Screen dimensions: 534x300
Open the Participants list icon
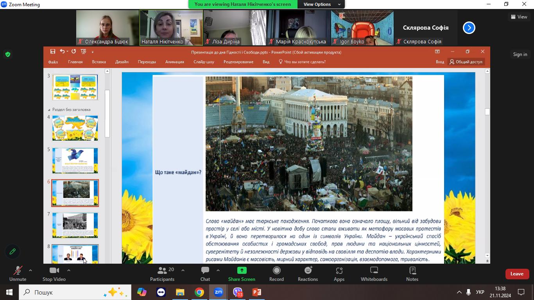pos(162,271)
